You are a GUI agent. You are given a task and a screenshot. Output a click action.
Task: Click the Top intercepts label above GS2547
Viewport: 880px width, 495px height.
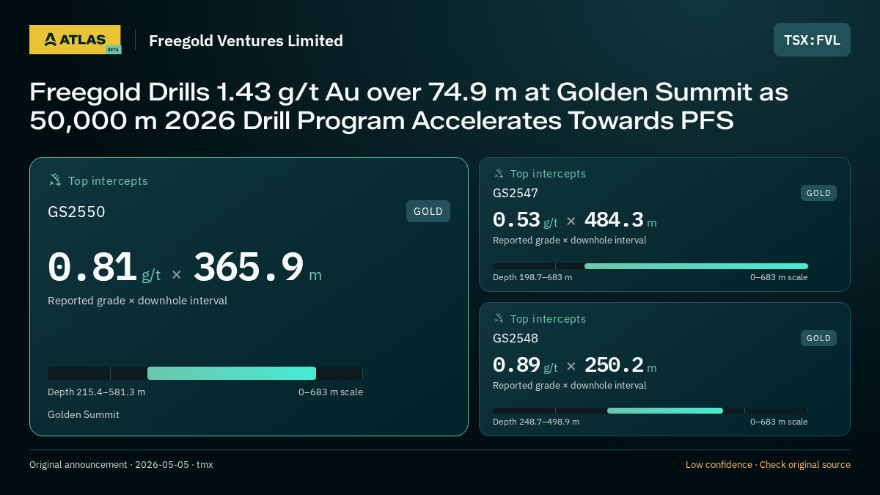pos(548,174)
